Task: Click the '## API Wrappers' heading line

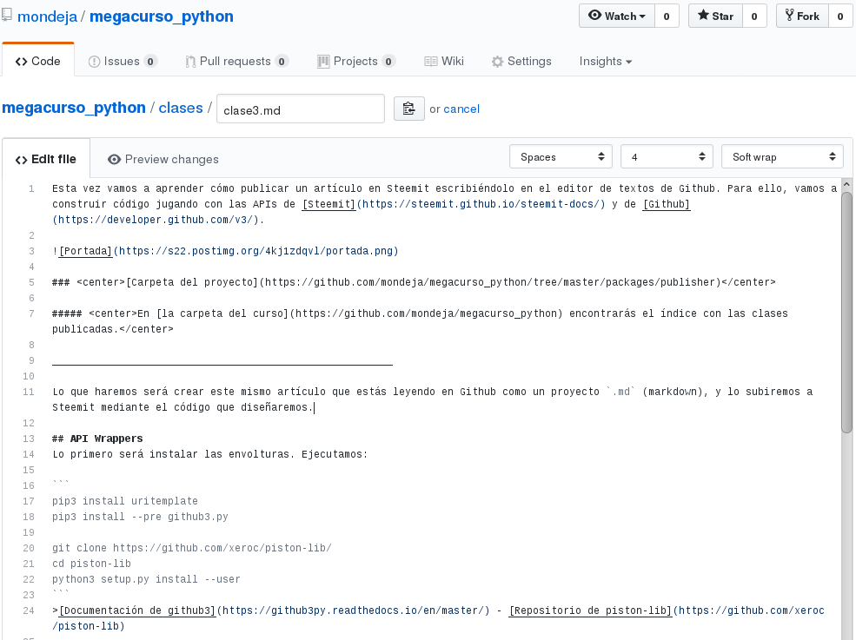Action: pos(97,439)
